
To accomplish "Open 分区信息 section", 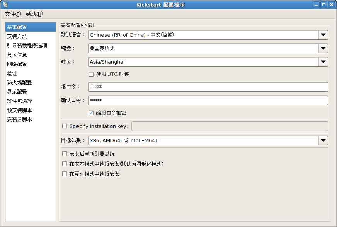I will pyautogui.click(x=31, y=55).
